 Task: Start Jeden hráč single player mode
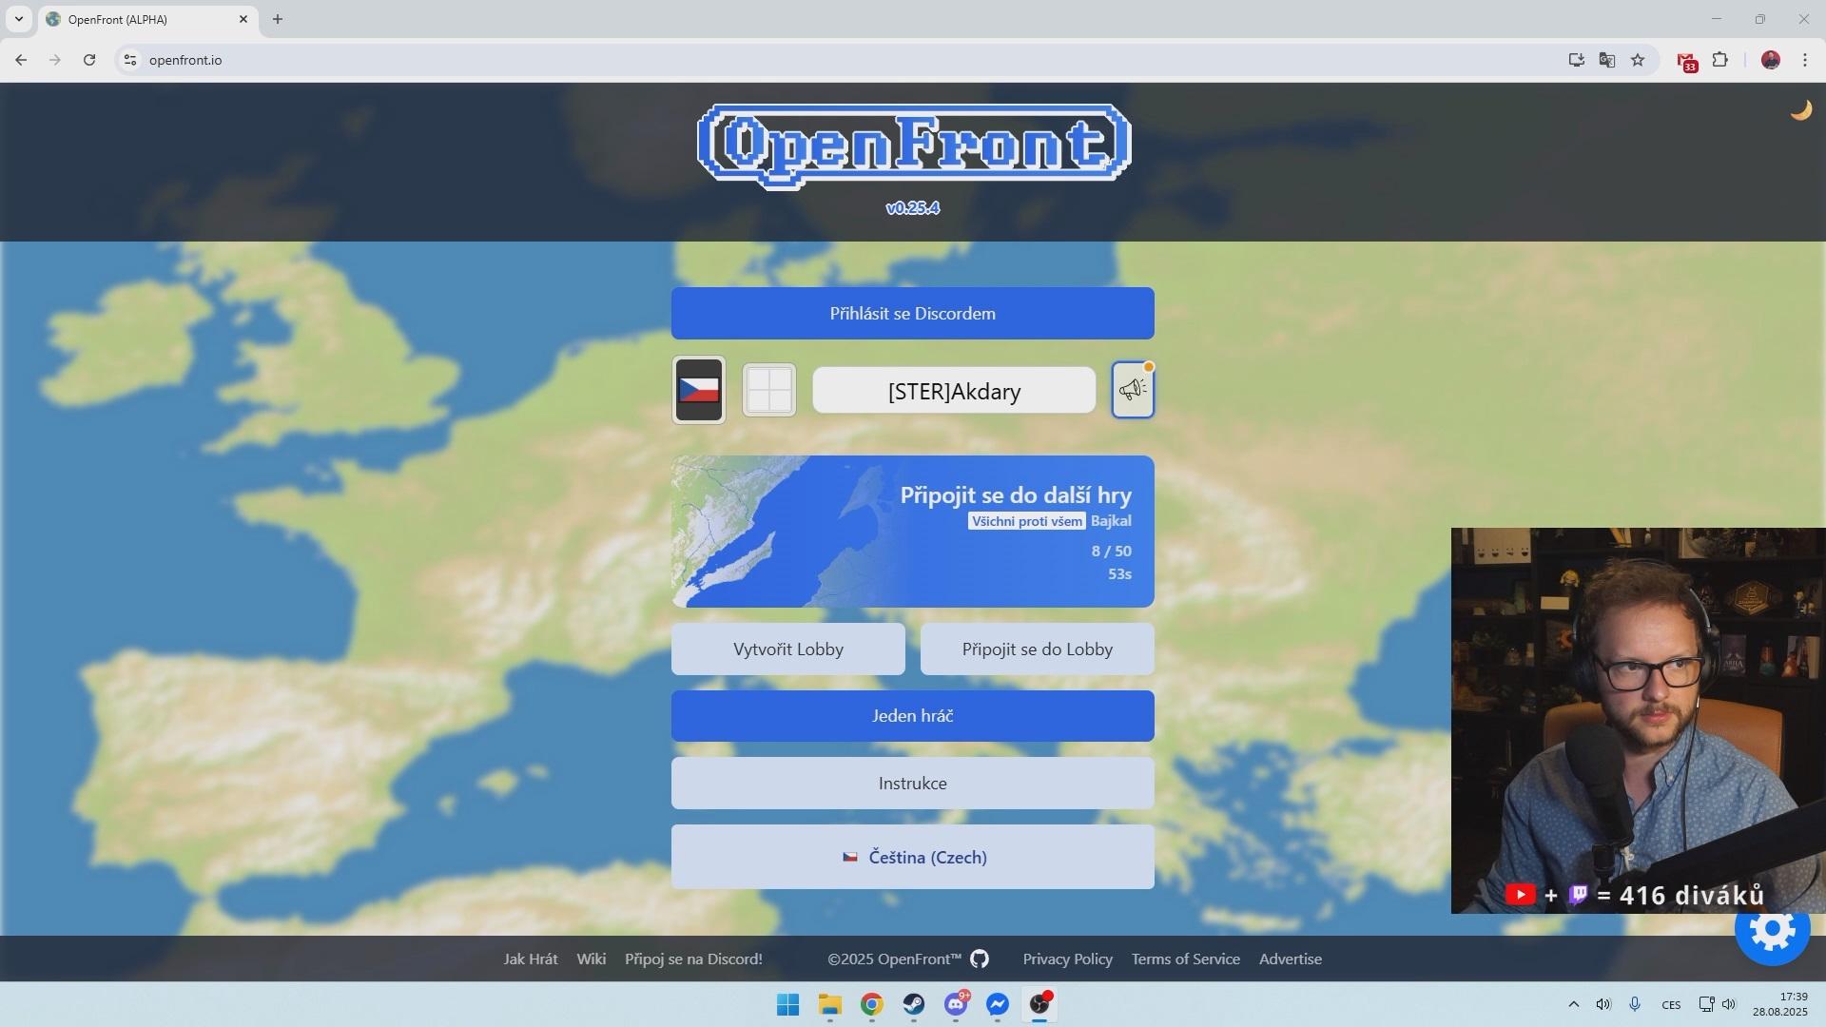913,716
